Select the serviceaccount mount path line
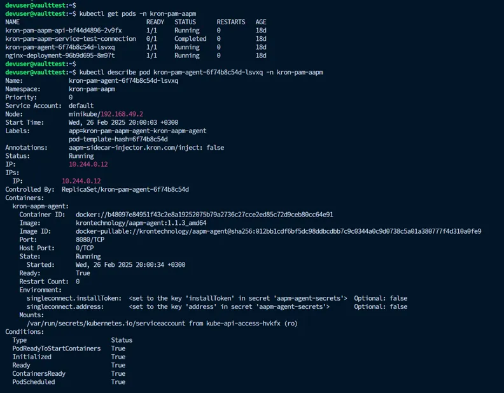The width and height of the screenshot is (504, 393). [162, 323]
